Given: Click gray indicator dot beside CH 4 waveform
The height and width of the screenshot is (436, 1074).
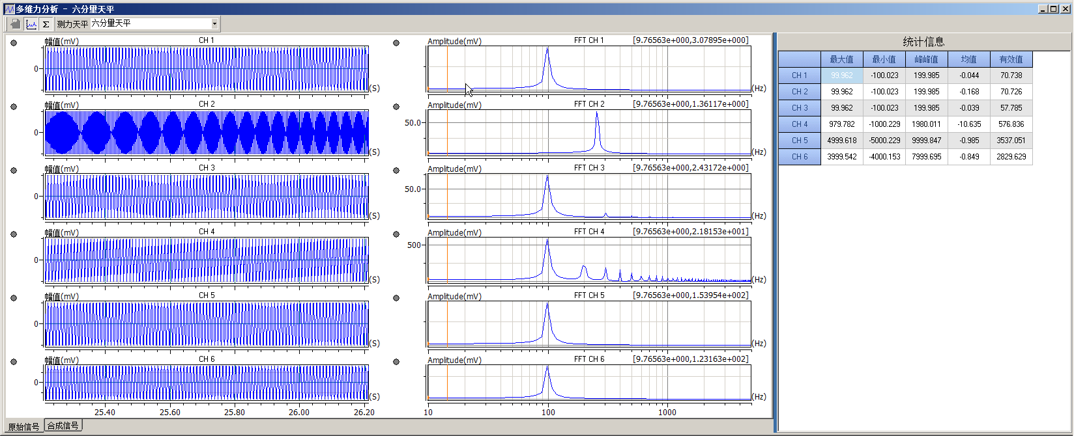Looking at the screenshot, I should 14,234.
